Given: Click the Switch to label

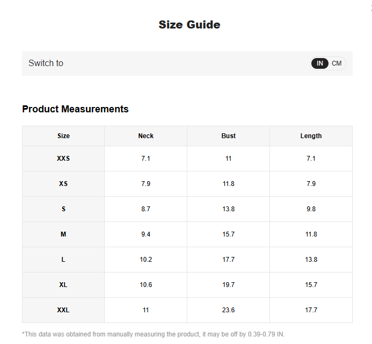Looking at the screenshot, I should pos(46,63).
